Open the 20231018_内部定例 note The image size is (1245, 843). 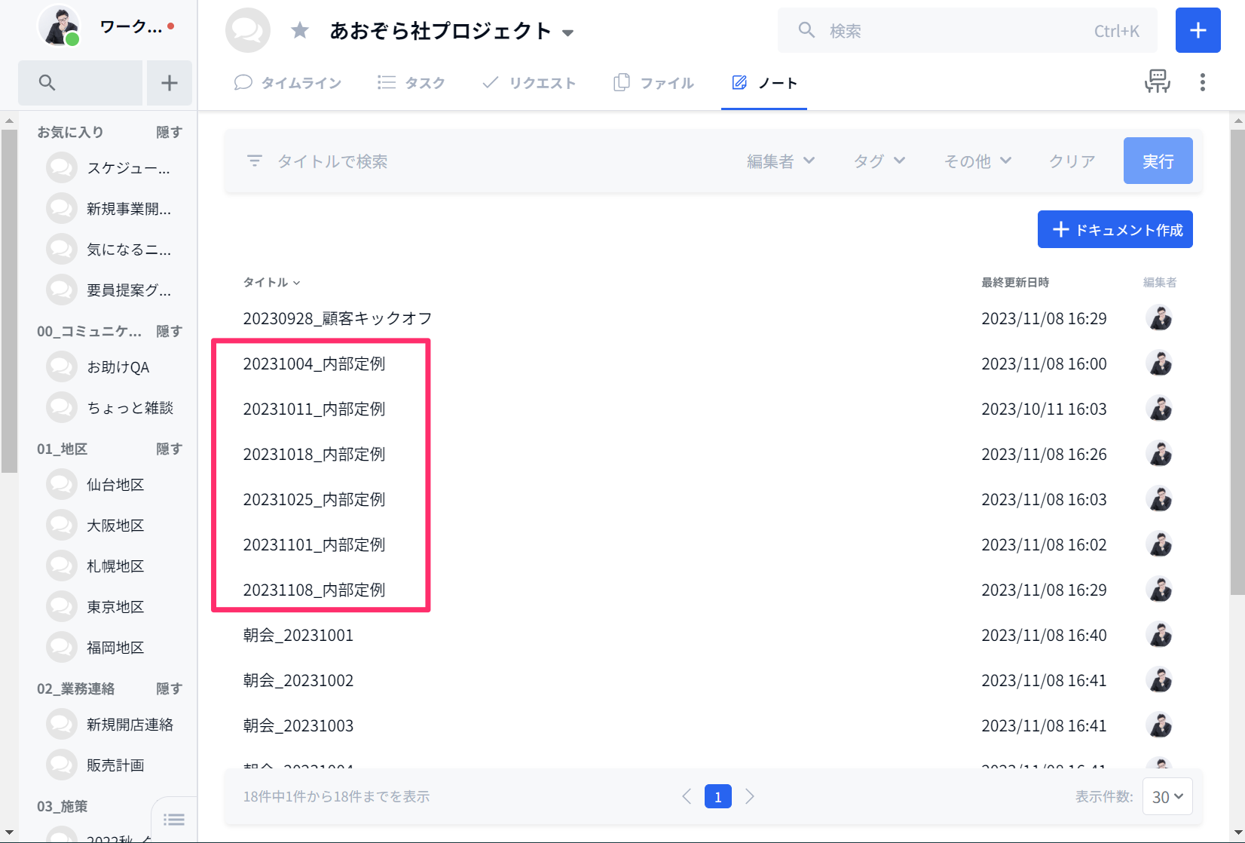coord(314,454)
